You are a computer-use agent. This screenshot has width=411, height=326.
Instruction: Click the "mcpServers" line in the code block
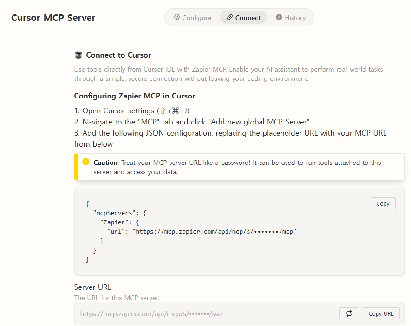point(120,213)
